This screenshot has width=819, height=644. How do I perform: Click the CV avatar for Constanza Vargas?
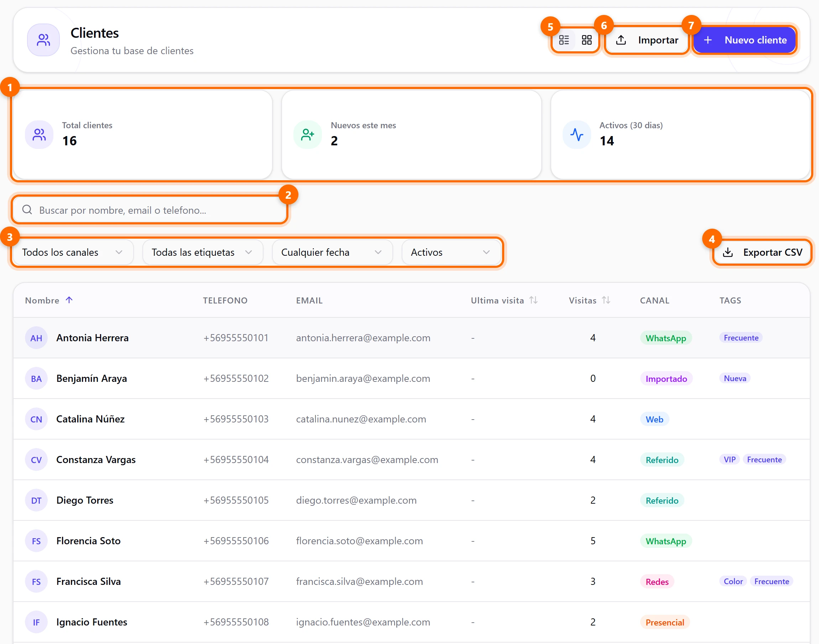pos(36,459)
